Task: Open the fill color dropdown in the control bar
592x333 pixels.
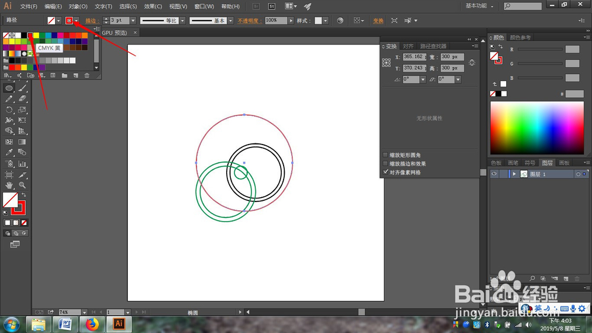Action: 59,21
